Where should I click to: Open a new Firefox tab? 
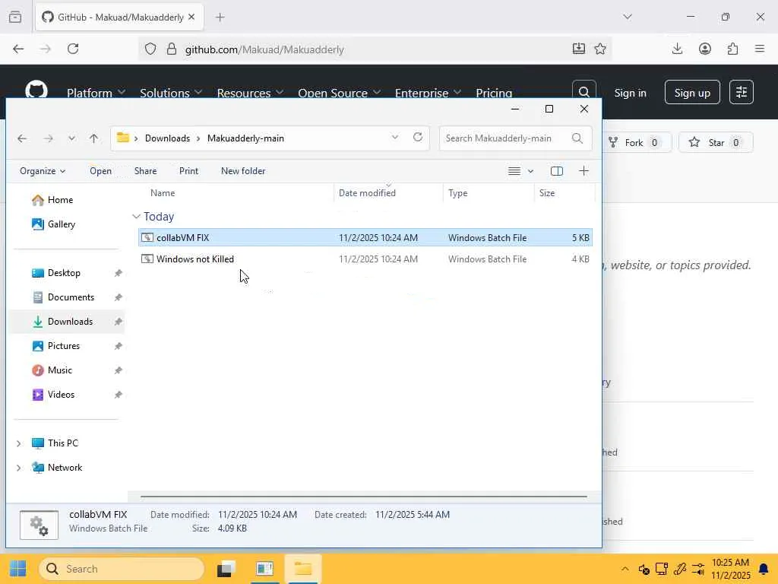[220, 17]
